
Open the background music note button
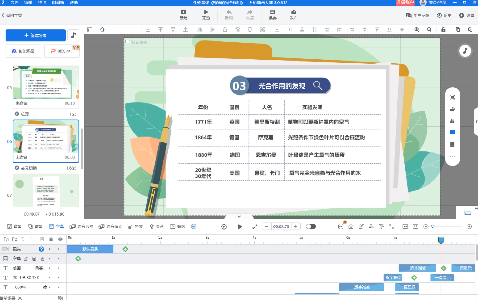[73, 35]
